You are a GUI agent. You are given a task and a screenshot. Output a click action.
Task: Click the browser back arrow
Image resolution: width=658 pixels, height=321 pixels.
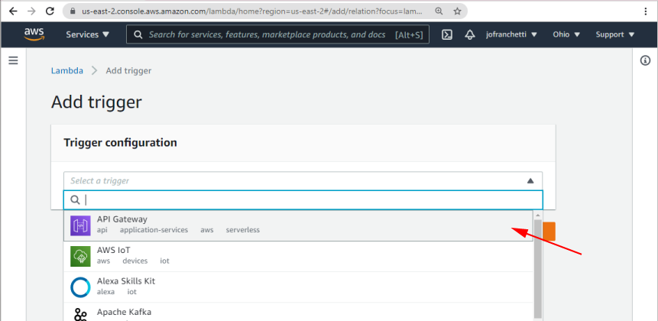(x=13, y=11)
